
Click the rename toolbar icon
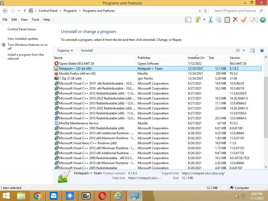252,20
